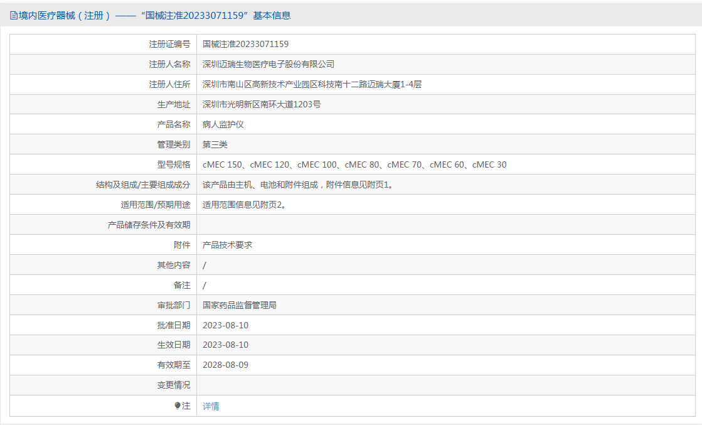Image resolution: width=702 pixels, height=425 pixels.
Task: Click the 注册人住所 row label
Action: point(169,85)
